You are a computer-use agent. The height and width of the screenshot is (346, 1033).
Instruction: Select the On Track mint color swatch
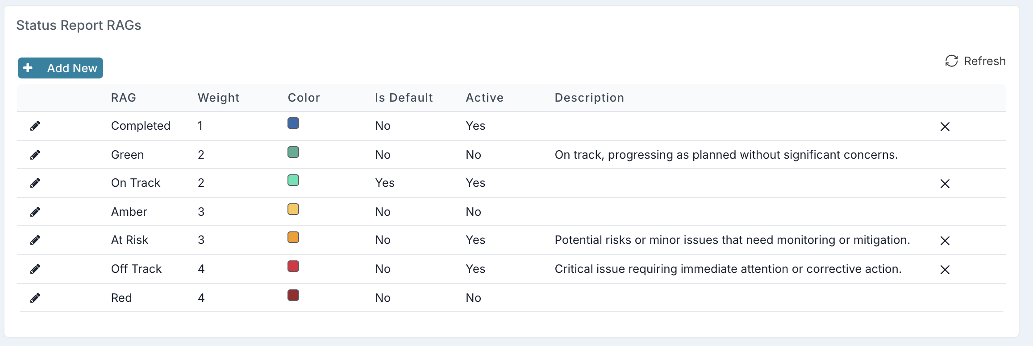point(293,181)
